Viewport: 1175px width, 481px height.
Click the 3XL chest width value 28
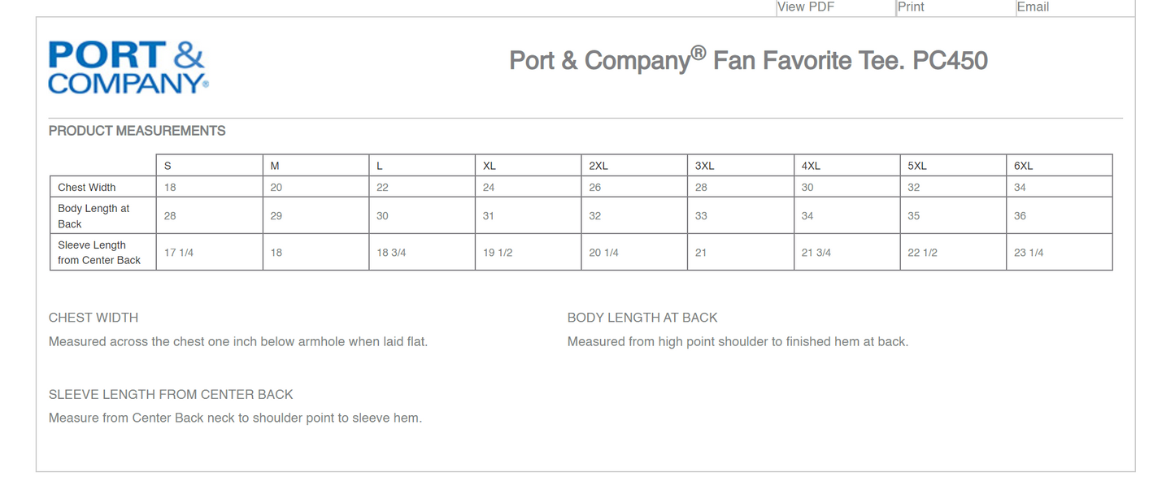point(701,188)
